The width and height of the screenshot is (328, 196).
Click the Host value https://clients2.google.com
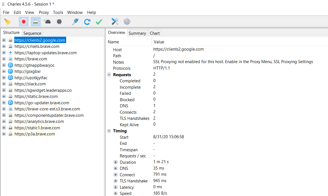pos(178,49)
